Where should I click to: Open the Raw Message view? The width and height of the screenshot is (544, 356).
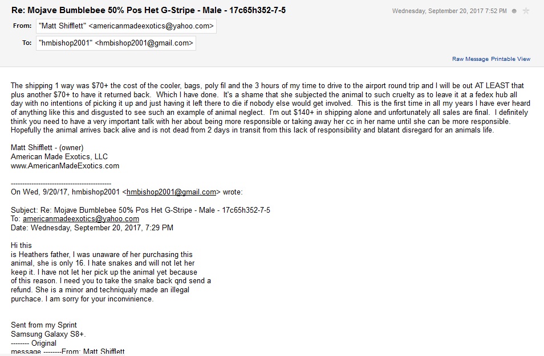(x=470, y=59)
